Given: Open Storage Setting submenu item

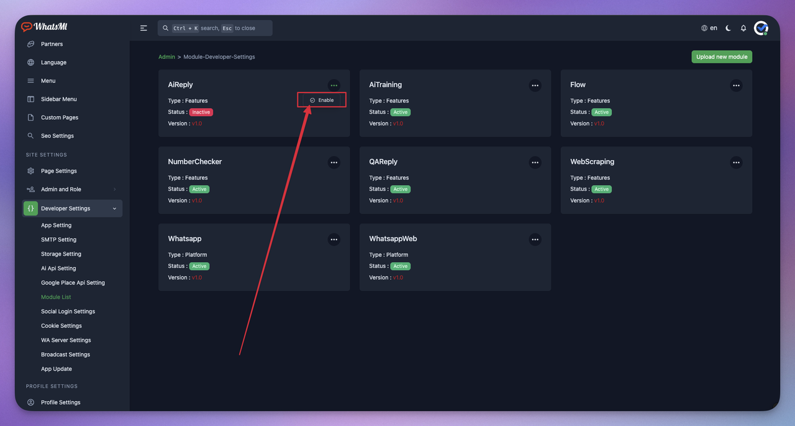Looking at the screenshot, I should pyautogui.click(x=61, y=254).
